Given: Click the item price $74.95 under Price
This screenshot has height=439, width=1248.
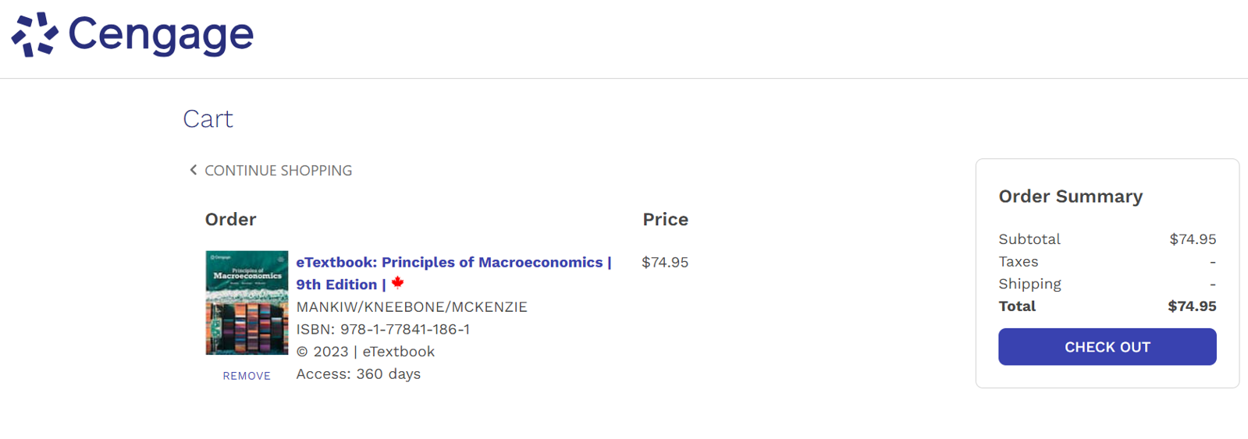Looking at the screenshot, I should coord(665,262).
